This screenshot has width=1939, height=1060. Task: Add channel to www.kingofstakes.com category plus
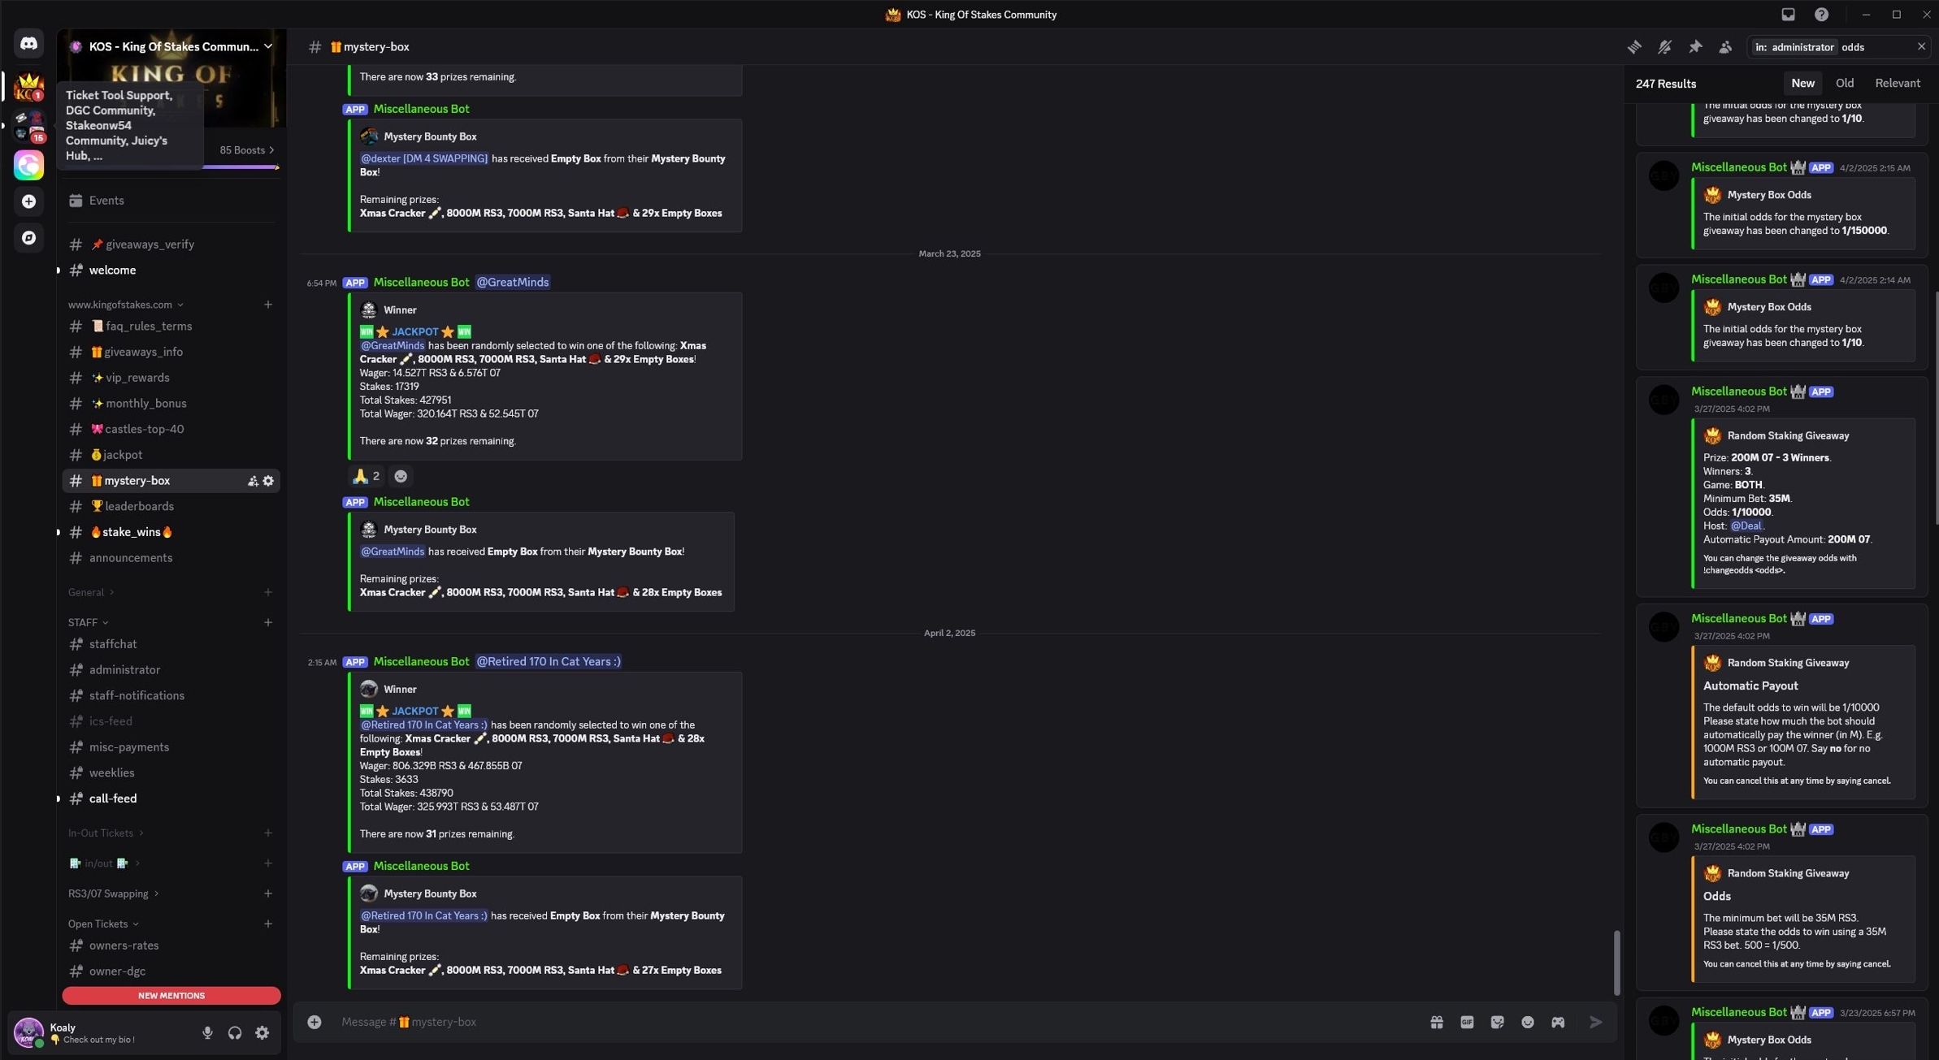tap(268, 305)
